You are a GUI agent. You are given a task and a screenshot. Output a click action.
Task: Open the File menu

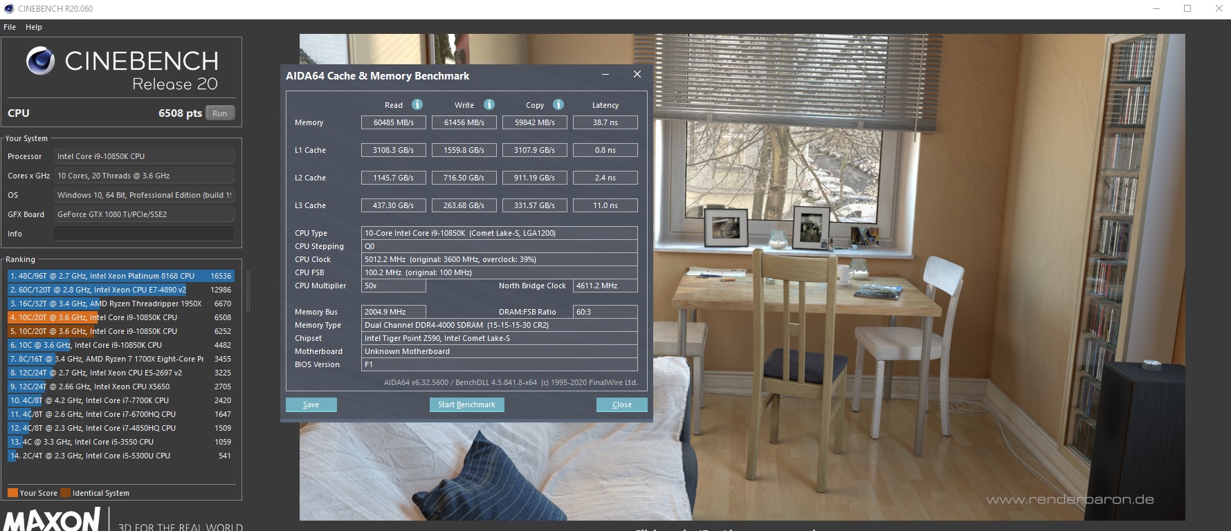[x=10, y=27]
